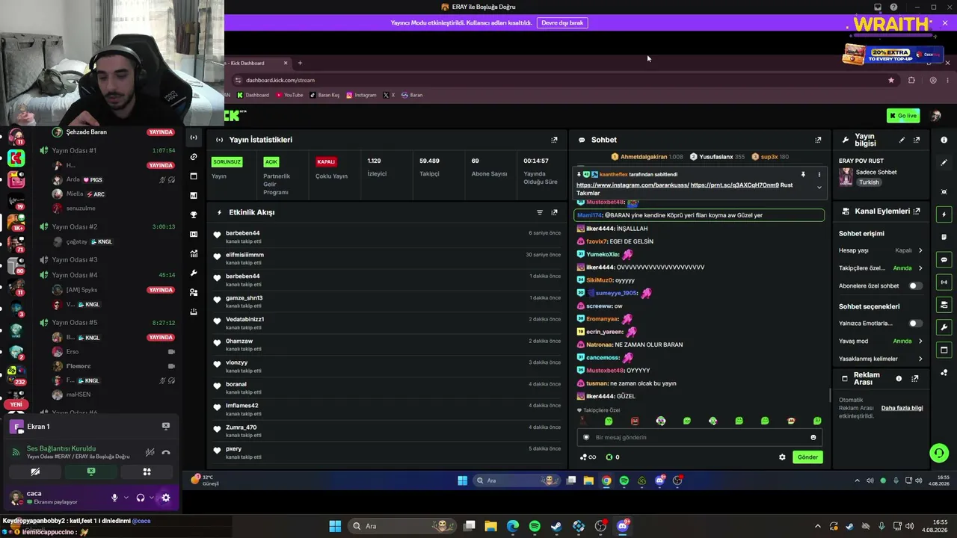Open the info icon in right sidebar
Screen dimensions: 957x538
coord(944,140)
